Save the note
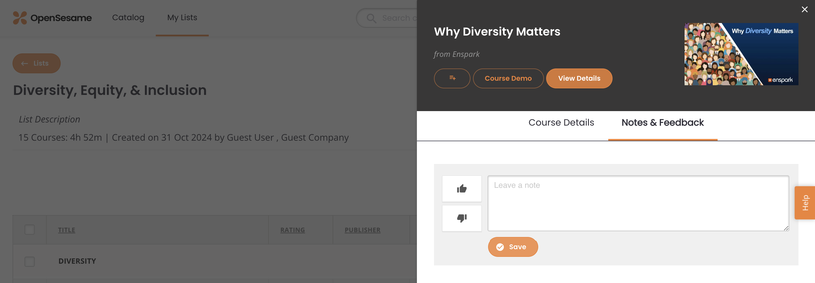This screenshot has width=815, height=283. [513, 247]
